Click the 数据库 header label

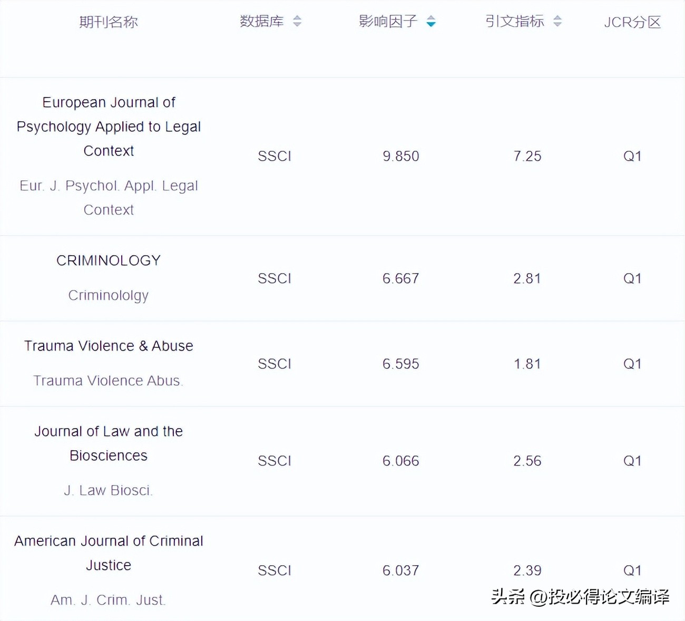[262, 21]
